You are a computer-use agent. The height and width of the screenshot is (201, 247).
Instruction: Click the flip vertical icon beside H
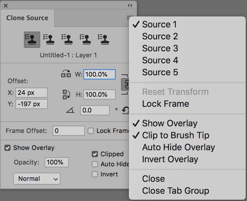click(x=66, y=94)
